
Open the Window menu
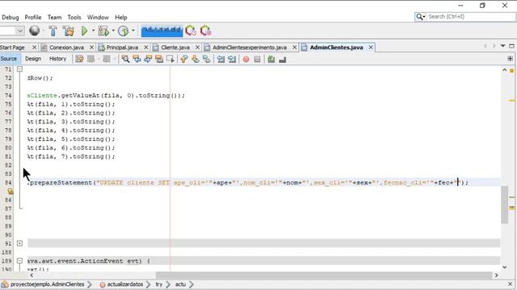[x=98, y=18]
